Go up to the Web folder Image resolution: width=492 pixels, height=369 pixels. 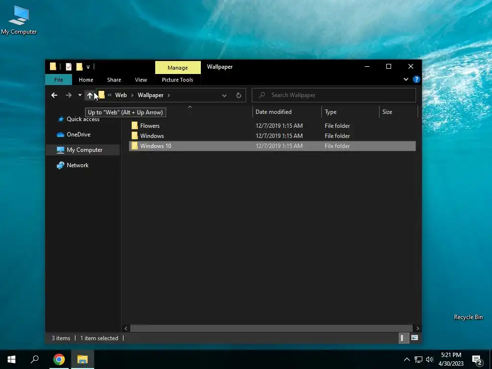[x=89, y=96]
